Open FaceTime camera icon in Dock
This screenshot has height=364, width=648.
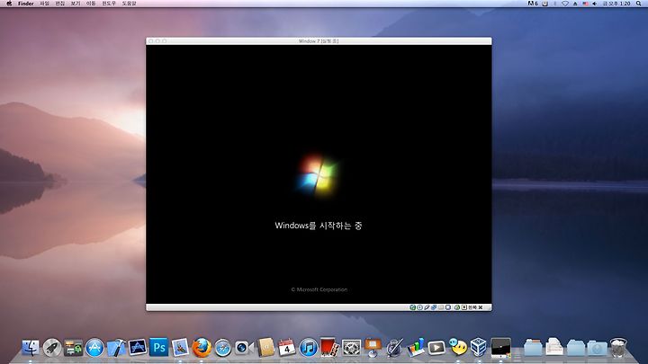pos(244,348)
